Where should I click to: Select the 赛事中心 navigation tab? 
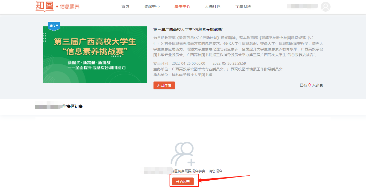click(x=182, y=6)
